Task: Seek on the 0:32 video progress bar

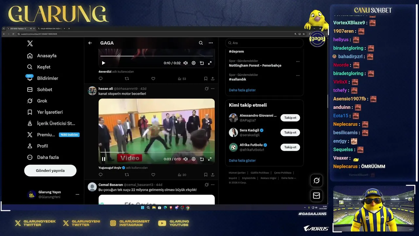Action: click(156, 56)
